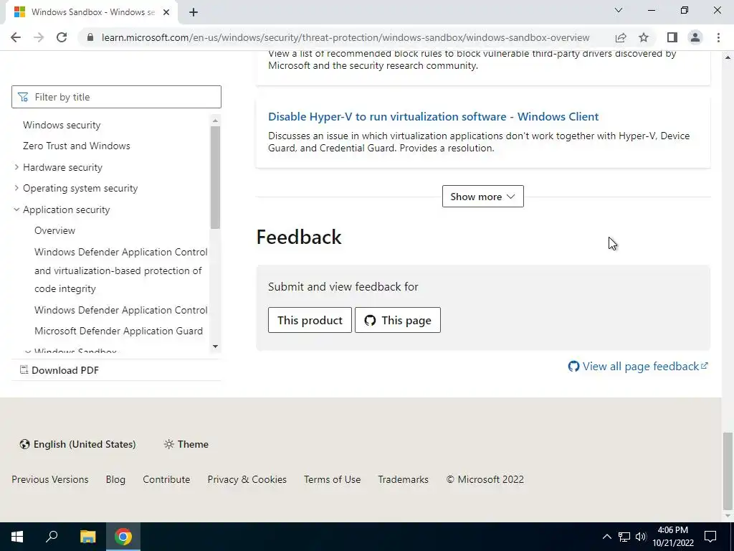Screen dimensions: 734x551
Task: Click the sidebar scrollbar thumb
Action: pyautogui.click(x=215, y=177)
